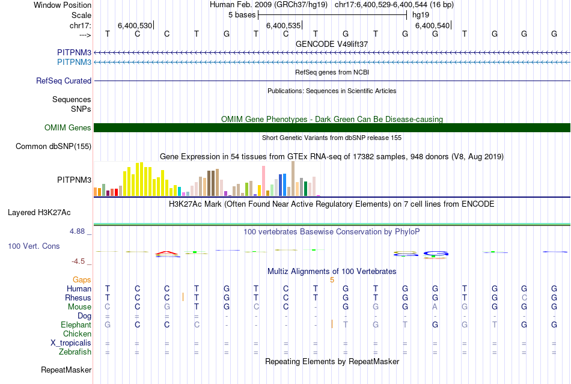The image size is (571, 384).
Task: Click the PhyloP Basewise Conservation title
Action: click(332, 231)
